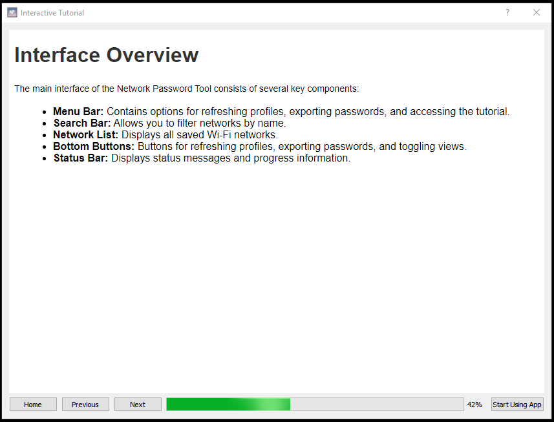Advance with the Next button

138,405
